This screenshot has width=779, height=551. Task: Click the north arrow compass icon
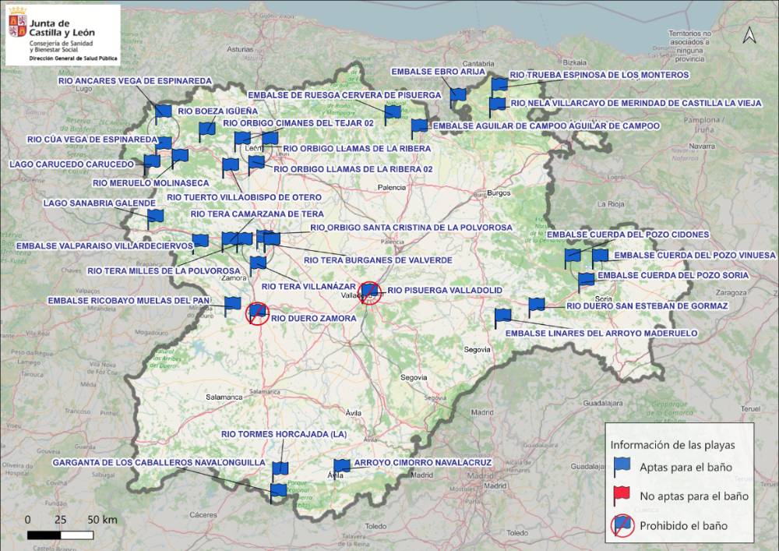[749, 35]
